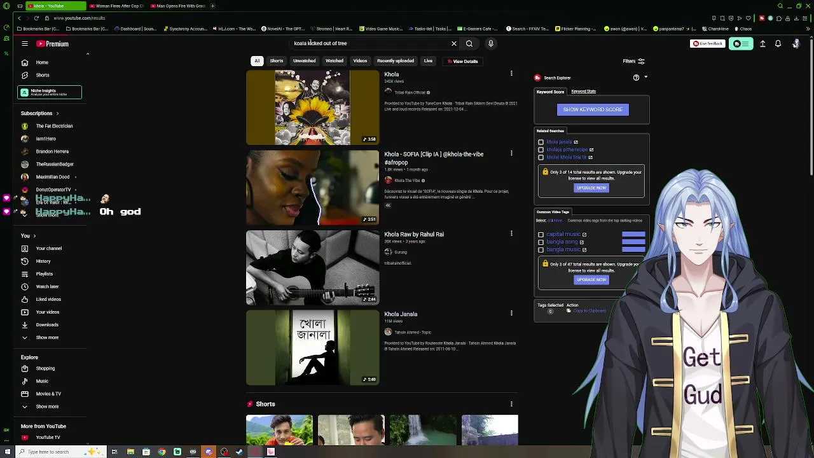Open the Search Explorer dropdown arrow

point(645,78)
